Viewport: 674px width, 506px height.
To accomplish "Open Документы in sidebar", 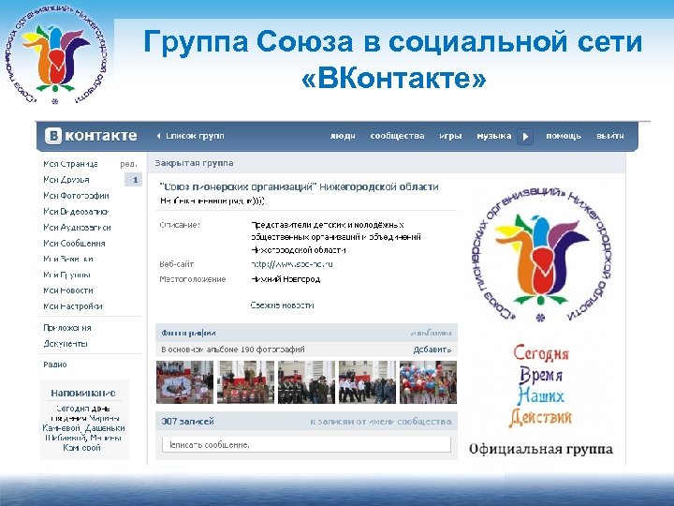I will click(x=66, y=344).
